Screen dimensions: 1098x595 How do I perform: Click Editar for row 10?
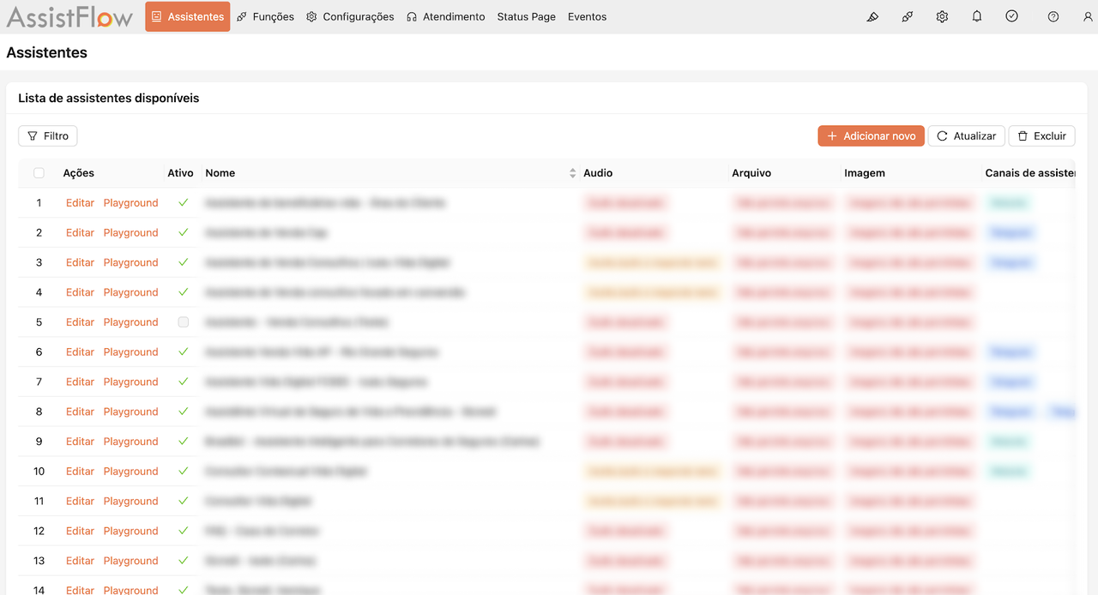pyautogui.click(x=80, y=472)
